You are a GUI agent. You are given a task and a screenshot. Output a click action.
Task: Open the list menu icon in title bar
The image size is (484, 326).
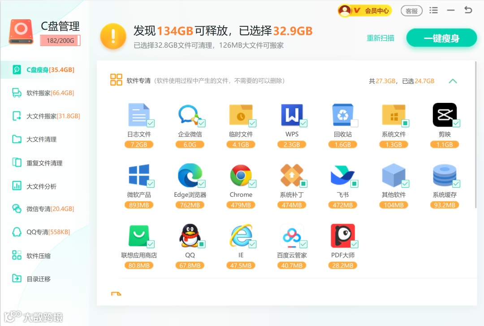point(433,10)
